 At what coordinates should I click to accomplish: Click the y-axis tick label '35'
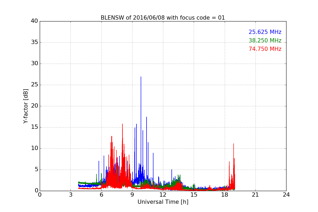point(34,42)
